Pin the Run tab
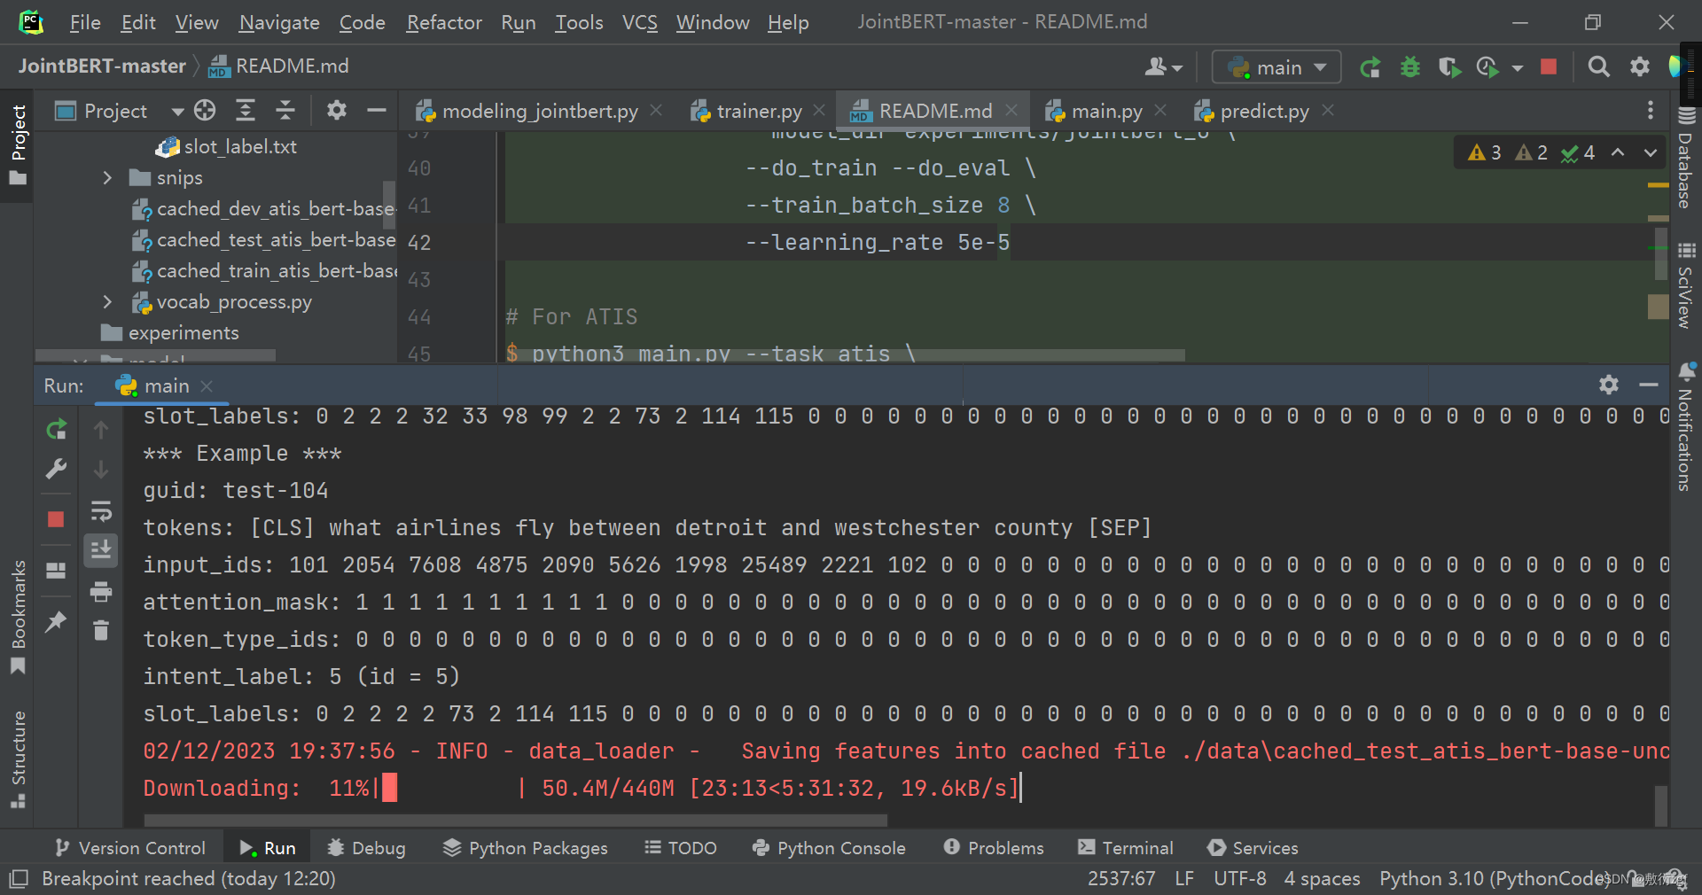This screenshot has width=1702, height=895. 56,621
